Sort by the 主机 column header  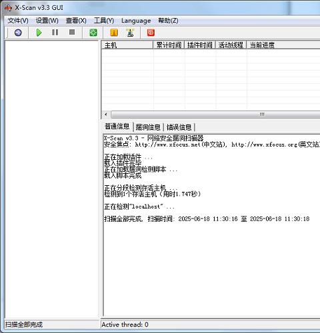point(127,45)
